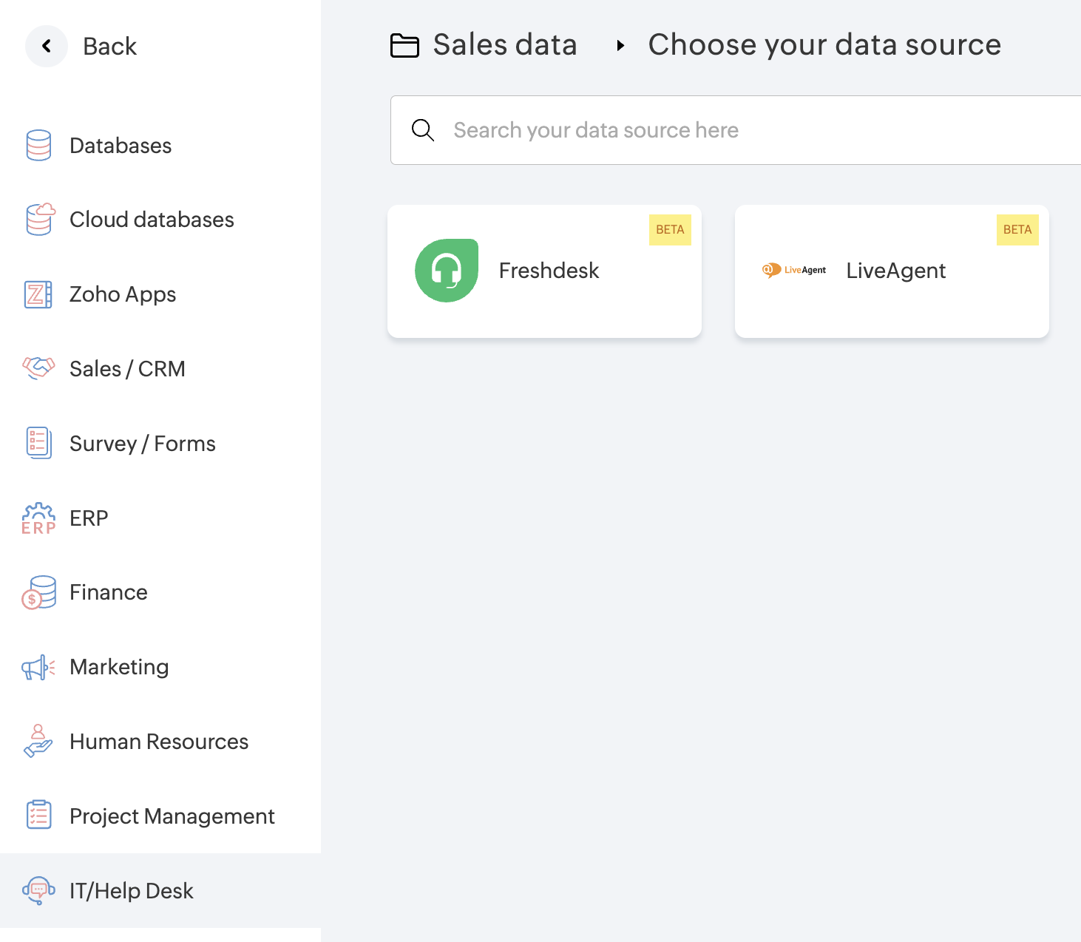Select the Survey / Forms checklist icon
1081x942 pixels.
(x=38, y=443)
